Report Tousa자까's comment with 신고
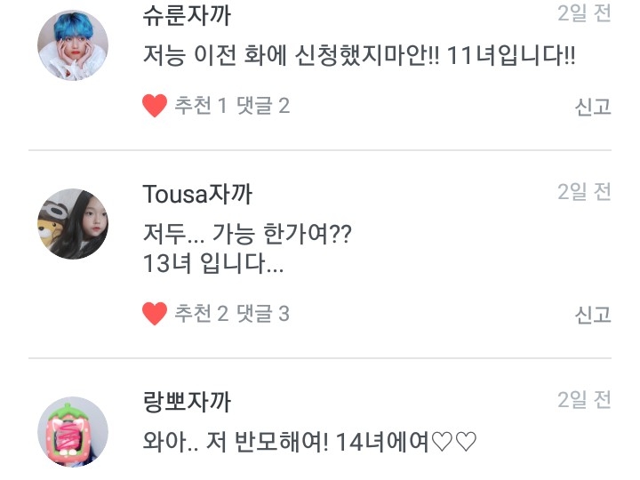This screenshot has height=480, width=640. pos(593,314)
